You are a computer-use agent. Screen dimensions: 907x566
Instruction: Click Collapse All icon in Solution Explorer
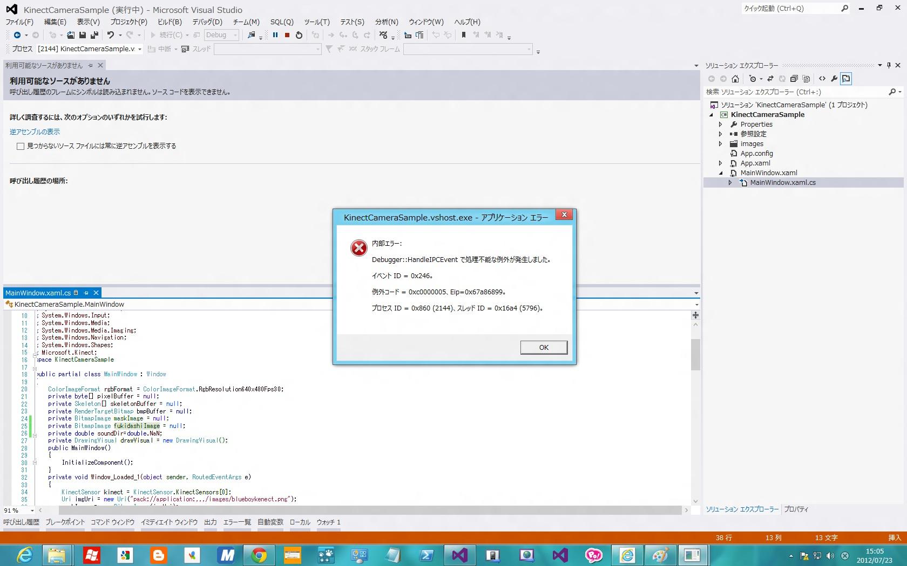coord(794,79)
